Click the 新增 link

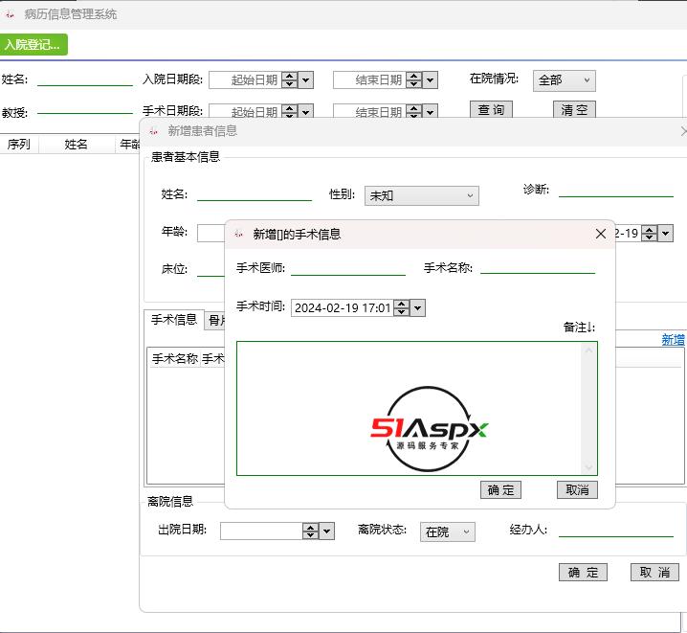673,340
